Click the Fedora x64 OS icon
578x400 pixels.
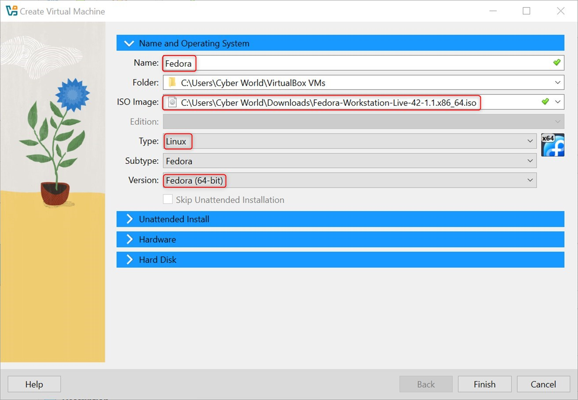[552, 145]
